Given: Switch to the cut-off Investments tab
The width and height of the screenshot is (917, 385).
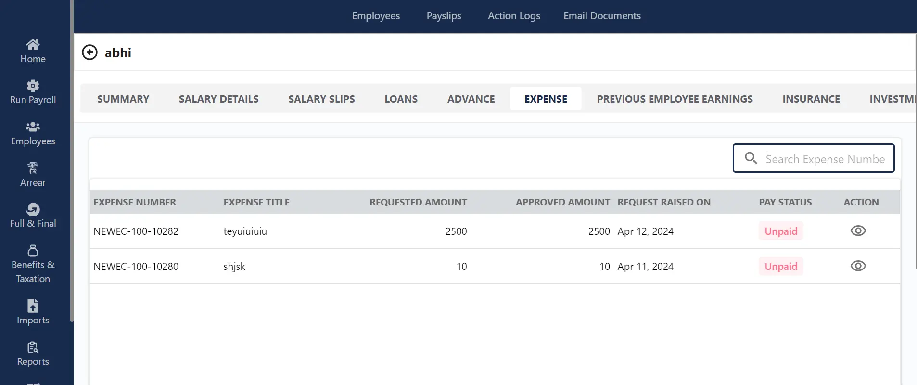Looking at the screenshot, I should point(892,99).
